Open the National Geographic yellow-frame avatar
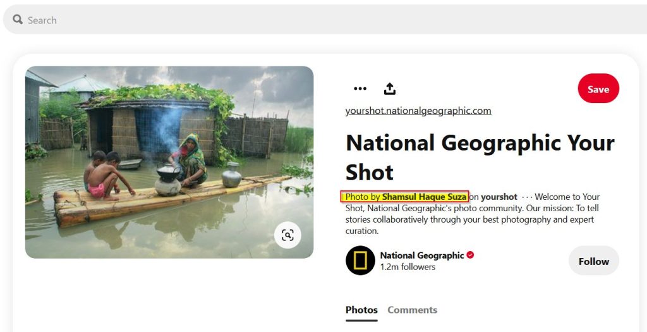This screenshot has height=332, width=647. coord(360,261)
